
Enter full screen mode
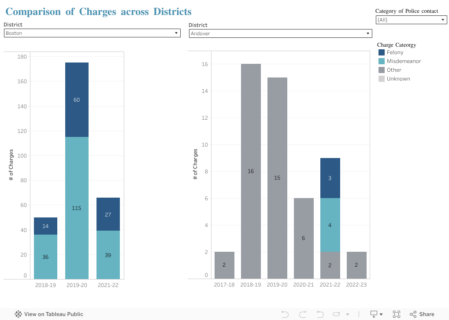(397, 314)
